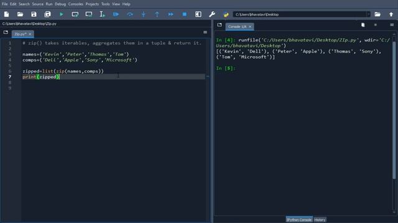Image resolution: width=398 pixels, height=223 pixels.
Task: Run the file with the green play button
Action: tap(61, 14)
